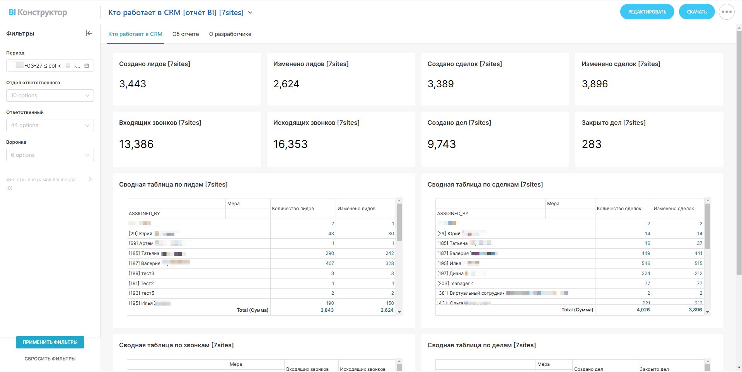This screenshot has height=372, width=742.
Task: Collapse the Фильтры sidebar panel
Action: [x=89, y=33]
